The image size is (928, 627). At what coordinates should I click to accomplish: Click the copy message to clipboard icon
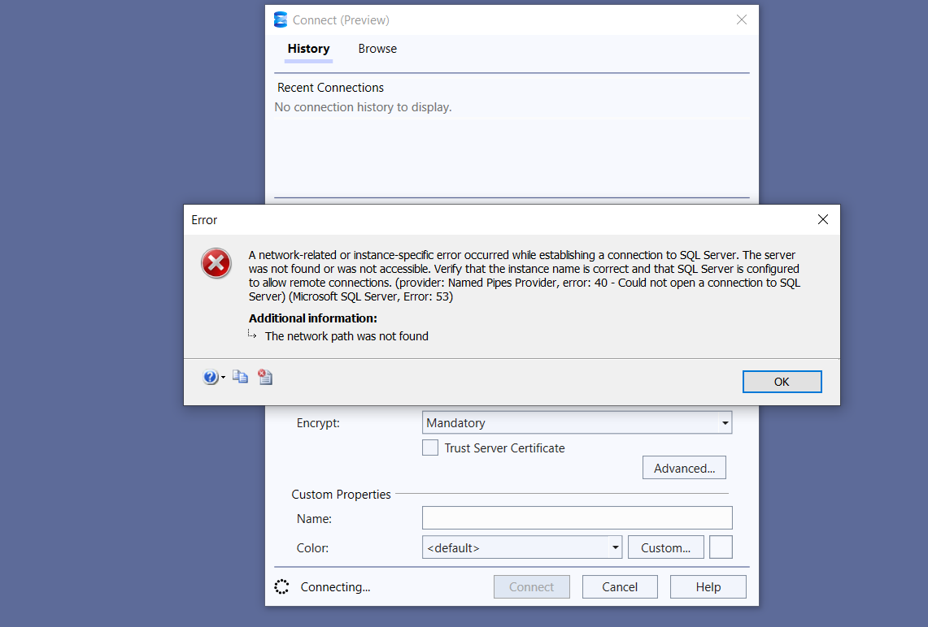click(239, 377)
